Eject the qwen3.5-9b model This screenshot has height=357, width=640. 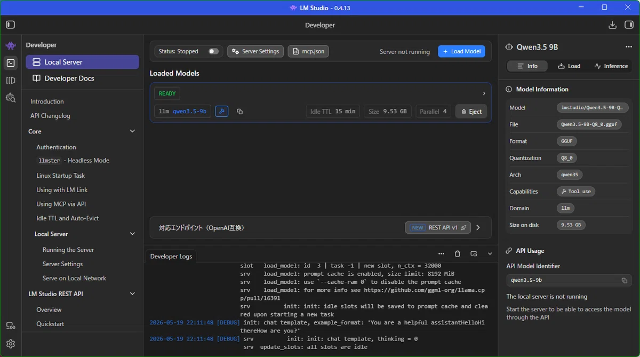click(x=471, y=112)
